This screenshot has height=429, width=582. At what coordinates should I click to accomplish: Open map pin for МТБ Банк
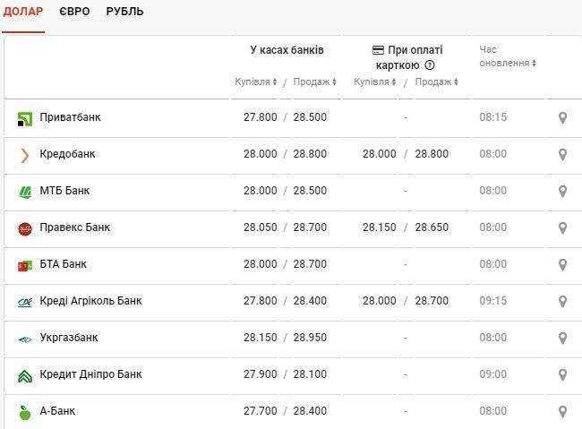tap(562, 192)
